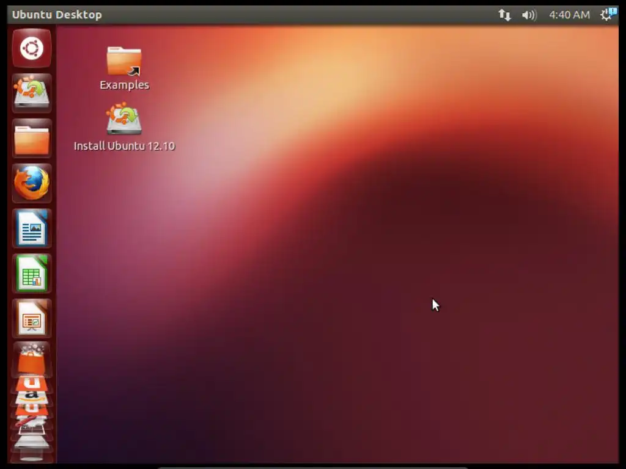Open LibreOffice Calc spreadsheet

(x=32, y=273)
